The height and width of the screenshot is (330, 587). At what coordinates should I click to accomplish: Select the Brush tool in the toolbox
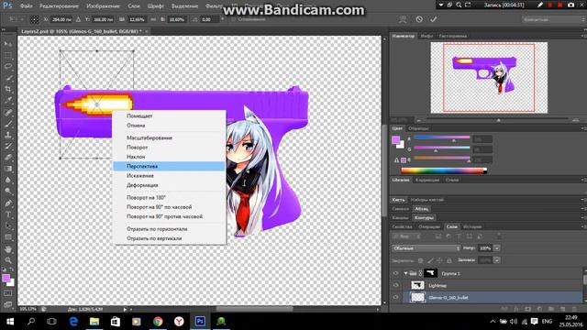[x=8, y=124]
